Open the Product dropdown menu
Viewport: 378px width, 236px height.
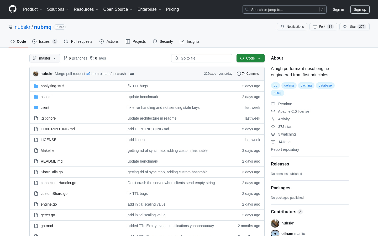pos(33,9)
